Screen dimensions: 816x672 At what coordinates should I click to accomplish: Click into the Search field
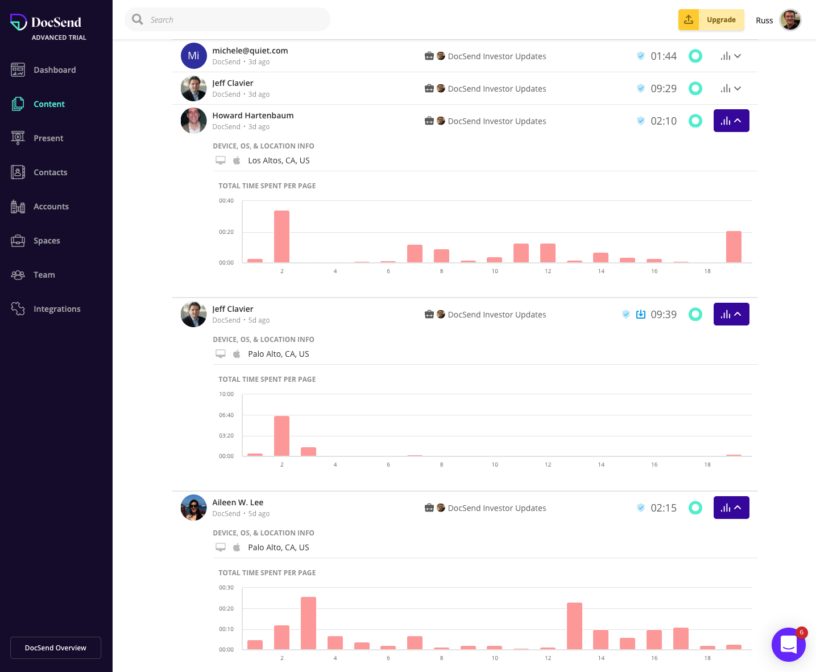(x=233, y=20)
